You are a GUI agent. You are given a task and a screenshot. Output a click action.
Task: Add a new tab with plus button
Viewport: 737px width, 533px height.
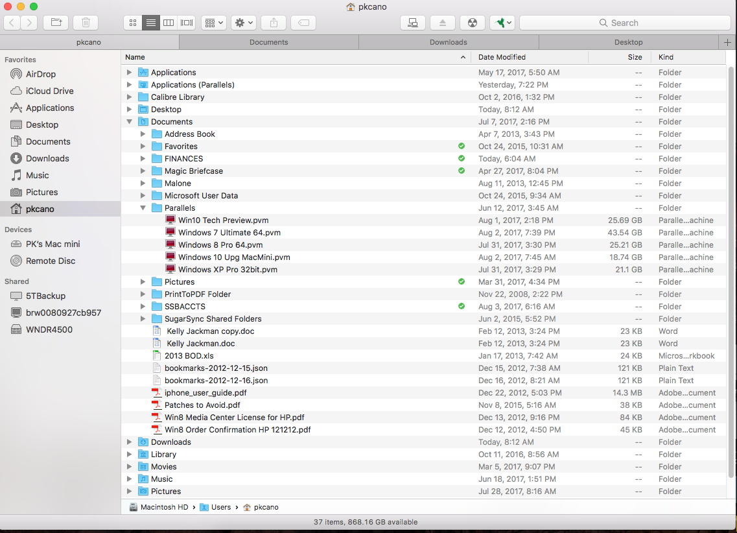pos(728,42)
